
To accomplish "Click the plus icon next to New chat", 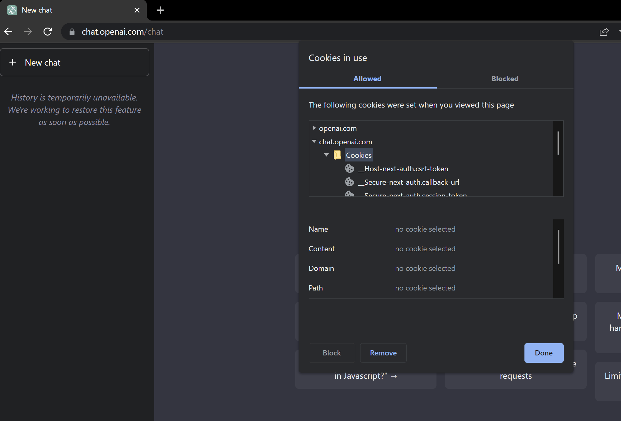I will (13, 62).
